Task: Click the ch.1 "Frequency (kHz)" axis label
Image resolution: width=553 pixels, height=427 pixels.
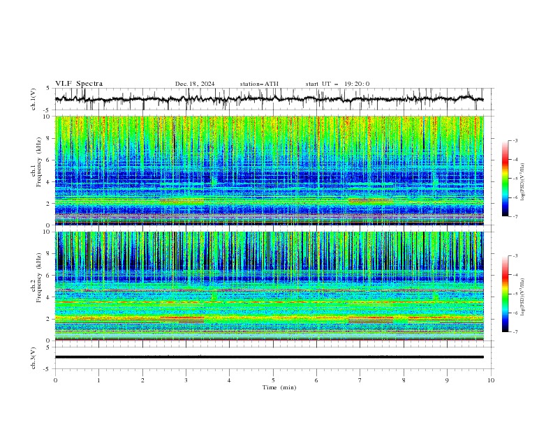Action: point(39,162)
